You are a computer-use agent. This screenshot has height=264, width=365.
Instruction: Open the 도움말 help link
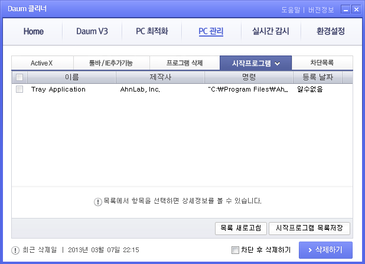[x=291, y=10]
